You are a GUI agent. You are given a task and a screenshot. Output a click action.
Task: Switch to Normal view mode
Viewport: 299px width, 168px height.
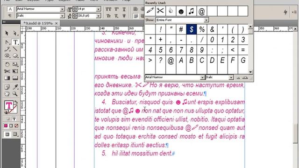[7, 134]
